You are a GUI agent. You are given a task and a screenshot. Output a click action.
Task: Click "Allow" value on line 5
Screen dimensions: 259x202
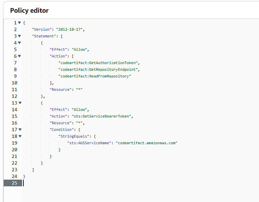(79, 49)
